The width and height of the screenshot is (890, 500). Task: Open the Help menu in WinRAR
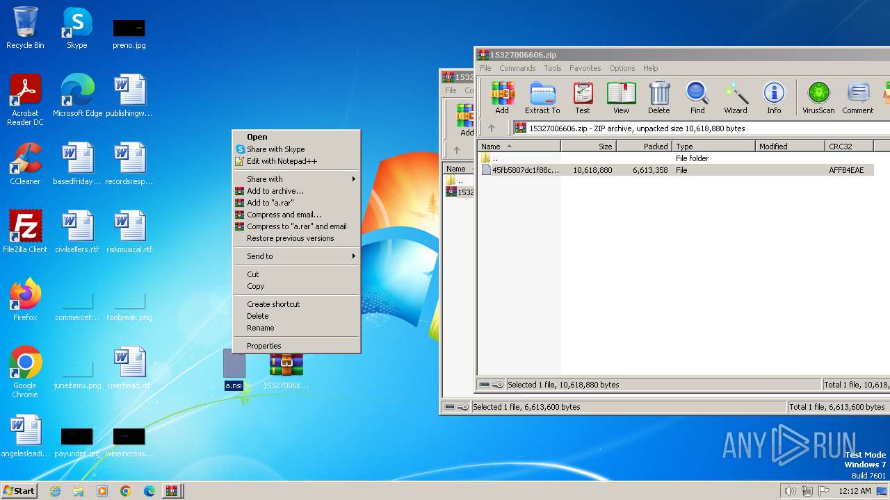[651, 68]
